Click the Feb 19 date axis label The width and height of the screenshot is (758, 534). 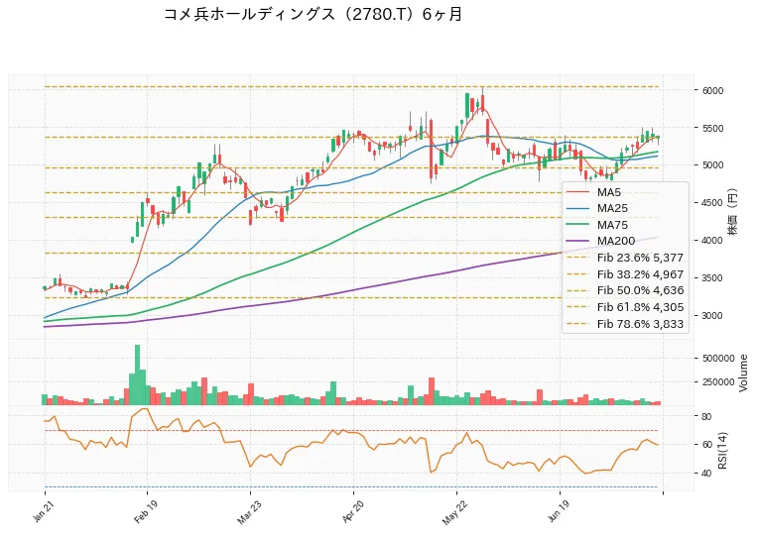coord(145,513)
